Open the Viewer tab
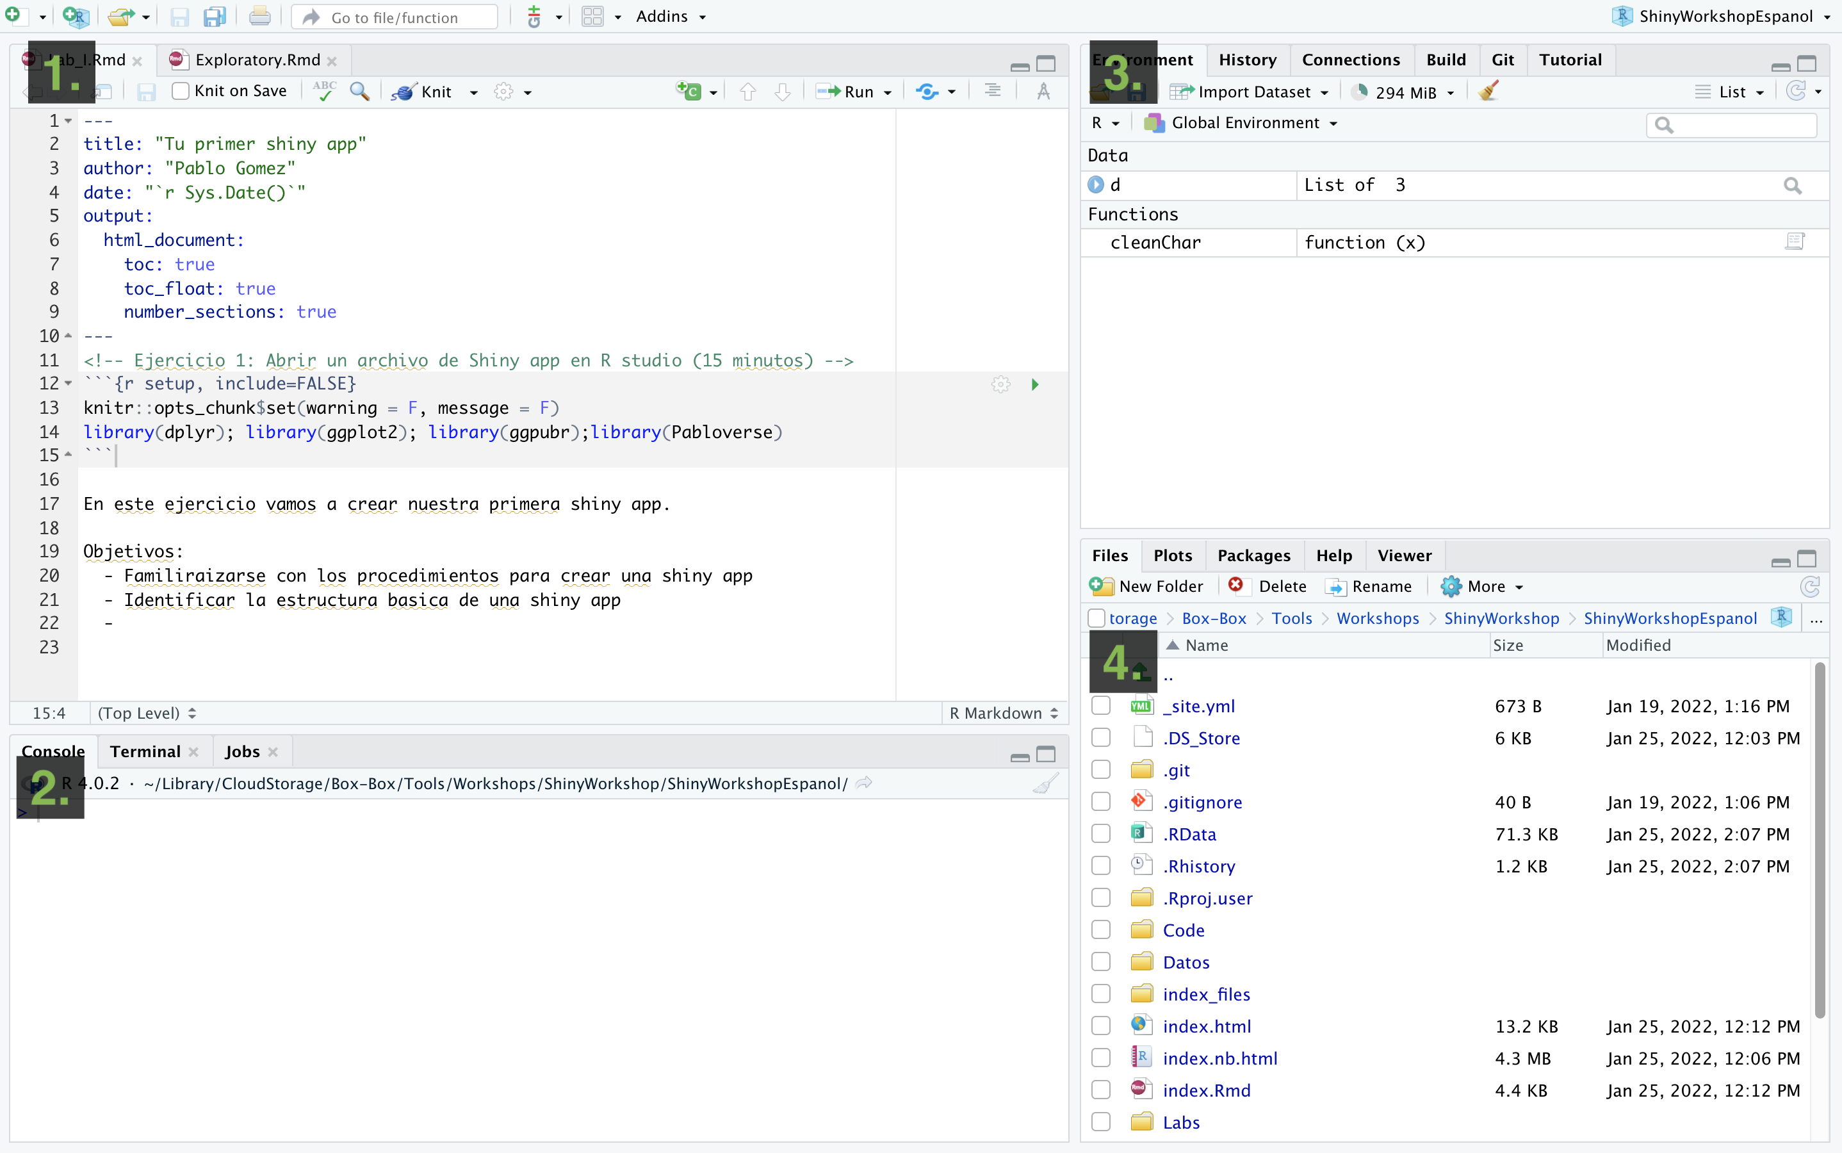Screen dimensions: 1842x1153 click(x=1405, y=555)
